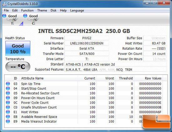Click the Current column header

tap(87, 78)
